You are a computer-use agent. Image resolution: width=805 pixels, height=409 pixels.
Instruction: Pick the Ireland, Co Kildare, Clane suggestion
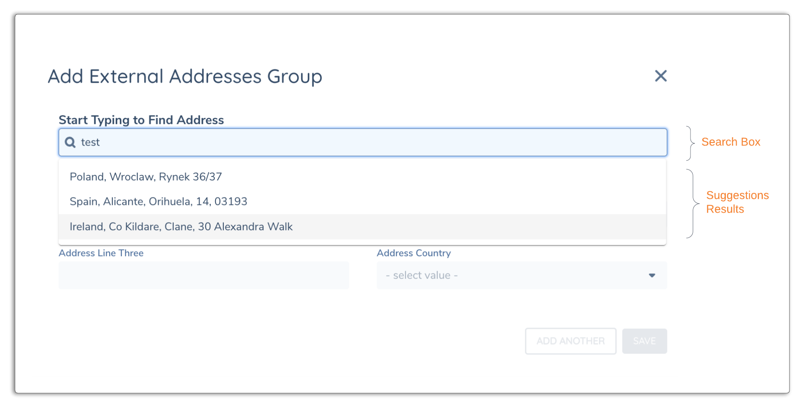pos(181,226)
